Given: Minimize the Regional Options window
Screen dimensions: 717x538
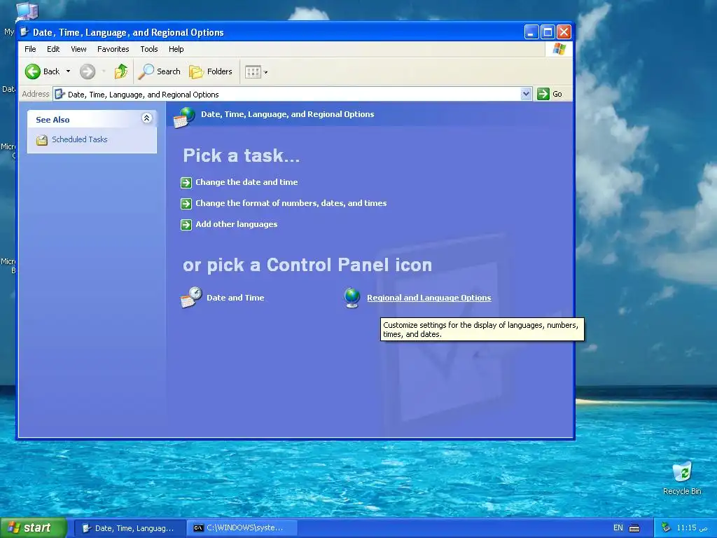Looking at the screenshot, I should coord(531,32).
